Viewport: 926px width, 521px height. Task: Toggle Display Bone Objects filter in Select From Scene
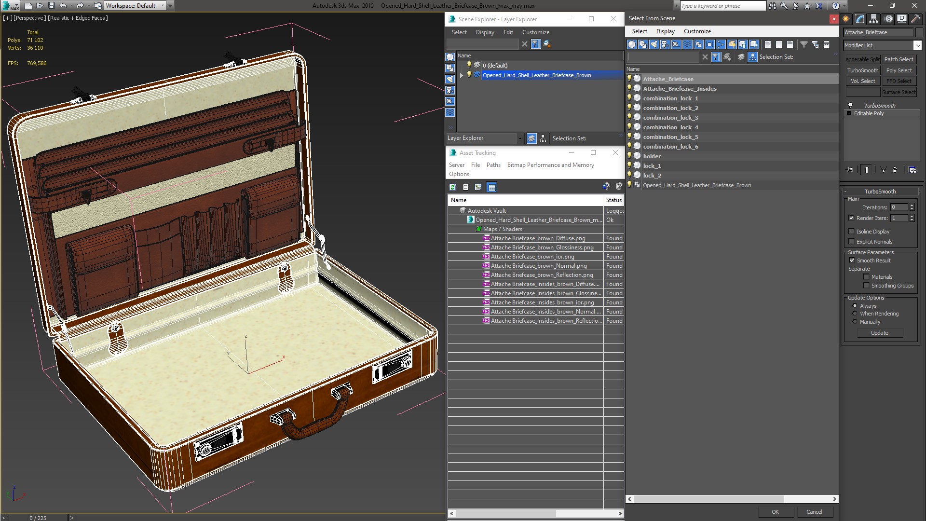[721, 44]
